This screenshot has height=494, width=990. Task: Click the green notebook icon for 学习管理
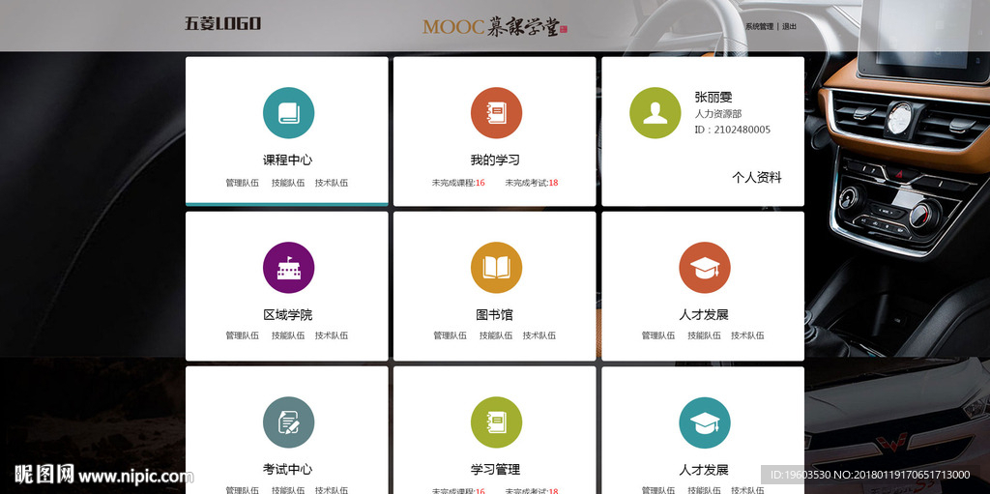click(496, 422)
